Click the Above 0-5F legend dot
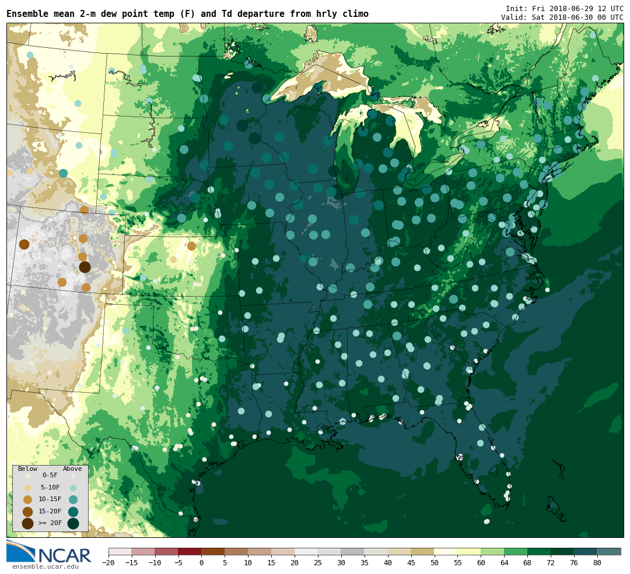 point(73,476)
